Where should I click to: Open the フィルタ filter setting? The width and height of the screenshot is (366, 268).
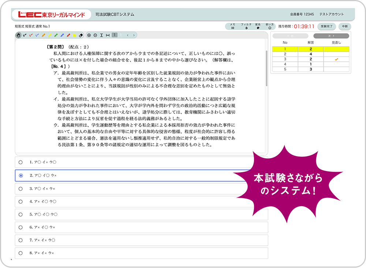[246, 26]
